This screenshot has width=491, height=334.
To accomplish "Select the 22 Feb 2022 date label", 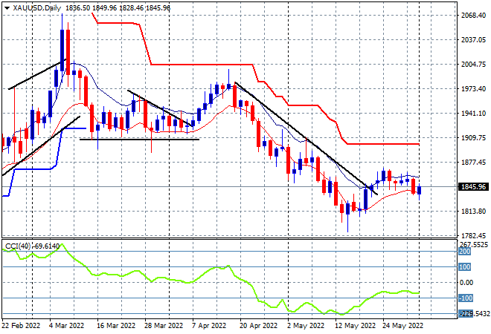I will point(21,326).
